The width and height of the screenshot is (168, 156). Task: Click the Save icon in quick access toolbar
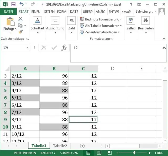point(13,4)
